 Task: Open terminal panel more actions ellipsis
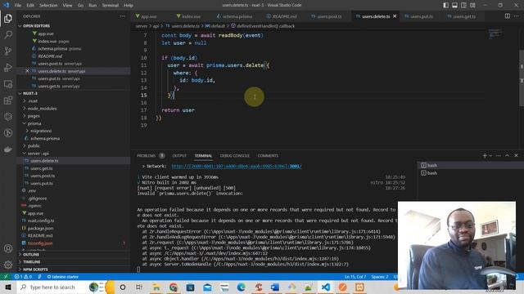tap(499, 156)
